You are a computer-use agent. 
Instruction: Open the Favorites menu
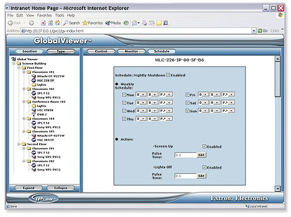coord(44,15)
